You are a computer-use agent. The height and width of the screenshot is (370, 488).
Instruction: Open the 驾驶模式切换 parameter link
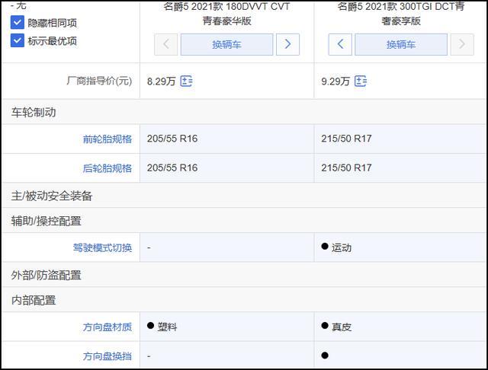tap(102, 248)
